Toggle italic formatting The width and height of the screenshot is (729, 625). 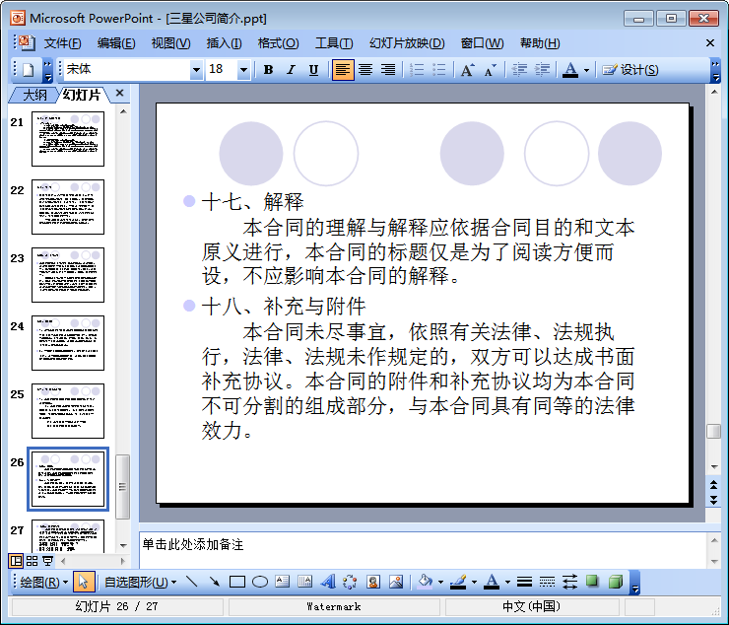(x=291, y=70)
